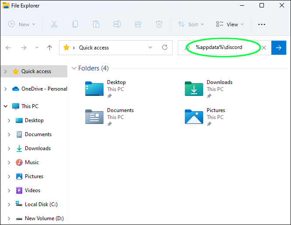
Task: Collapse the This PC tree node
Action: pos(5,106)
